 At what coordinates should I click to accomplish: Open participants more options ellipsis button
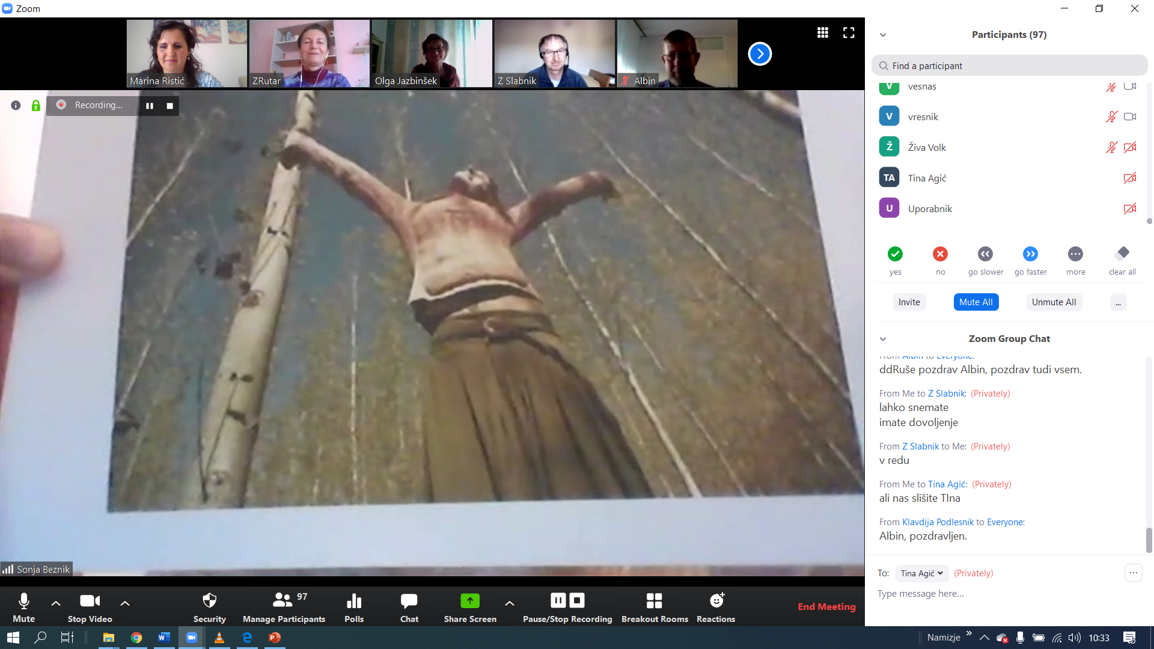pyautogui.click(x=1118, y=302)
